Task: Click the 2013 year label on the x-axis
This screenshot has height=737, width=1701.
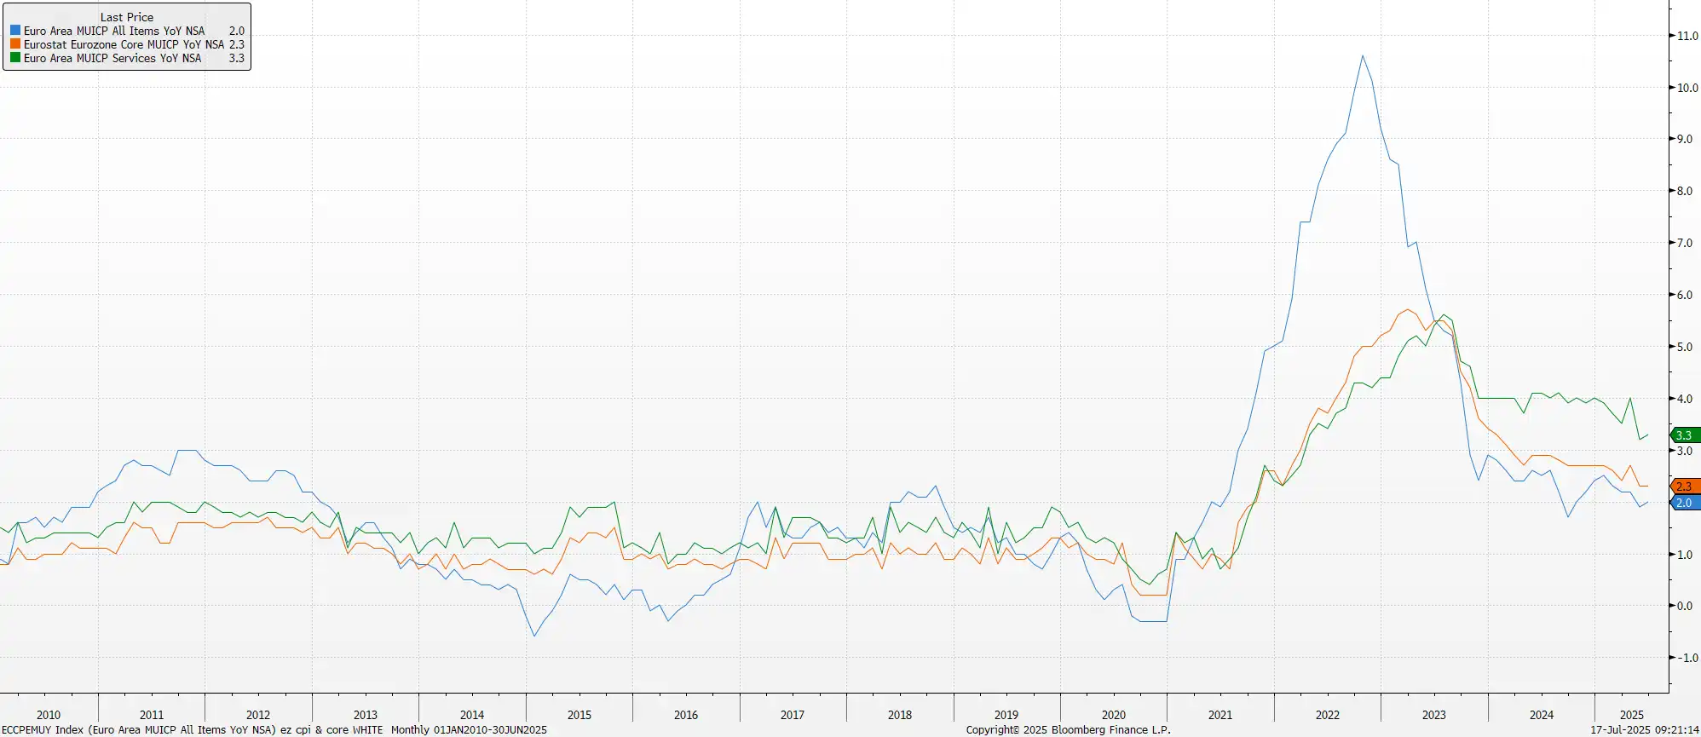Action: point(366,715)
